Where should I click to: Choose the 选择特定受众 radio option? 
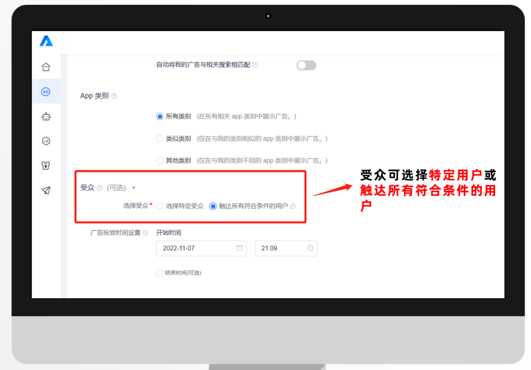[159, 206]
